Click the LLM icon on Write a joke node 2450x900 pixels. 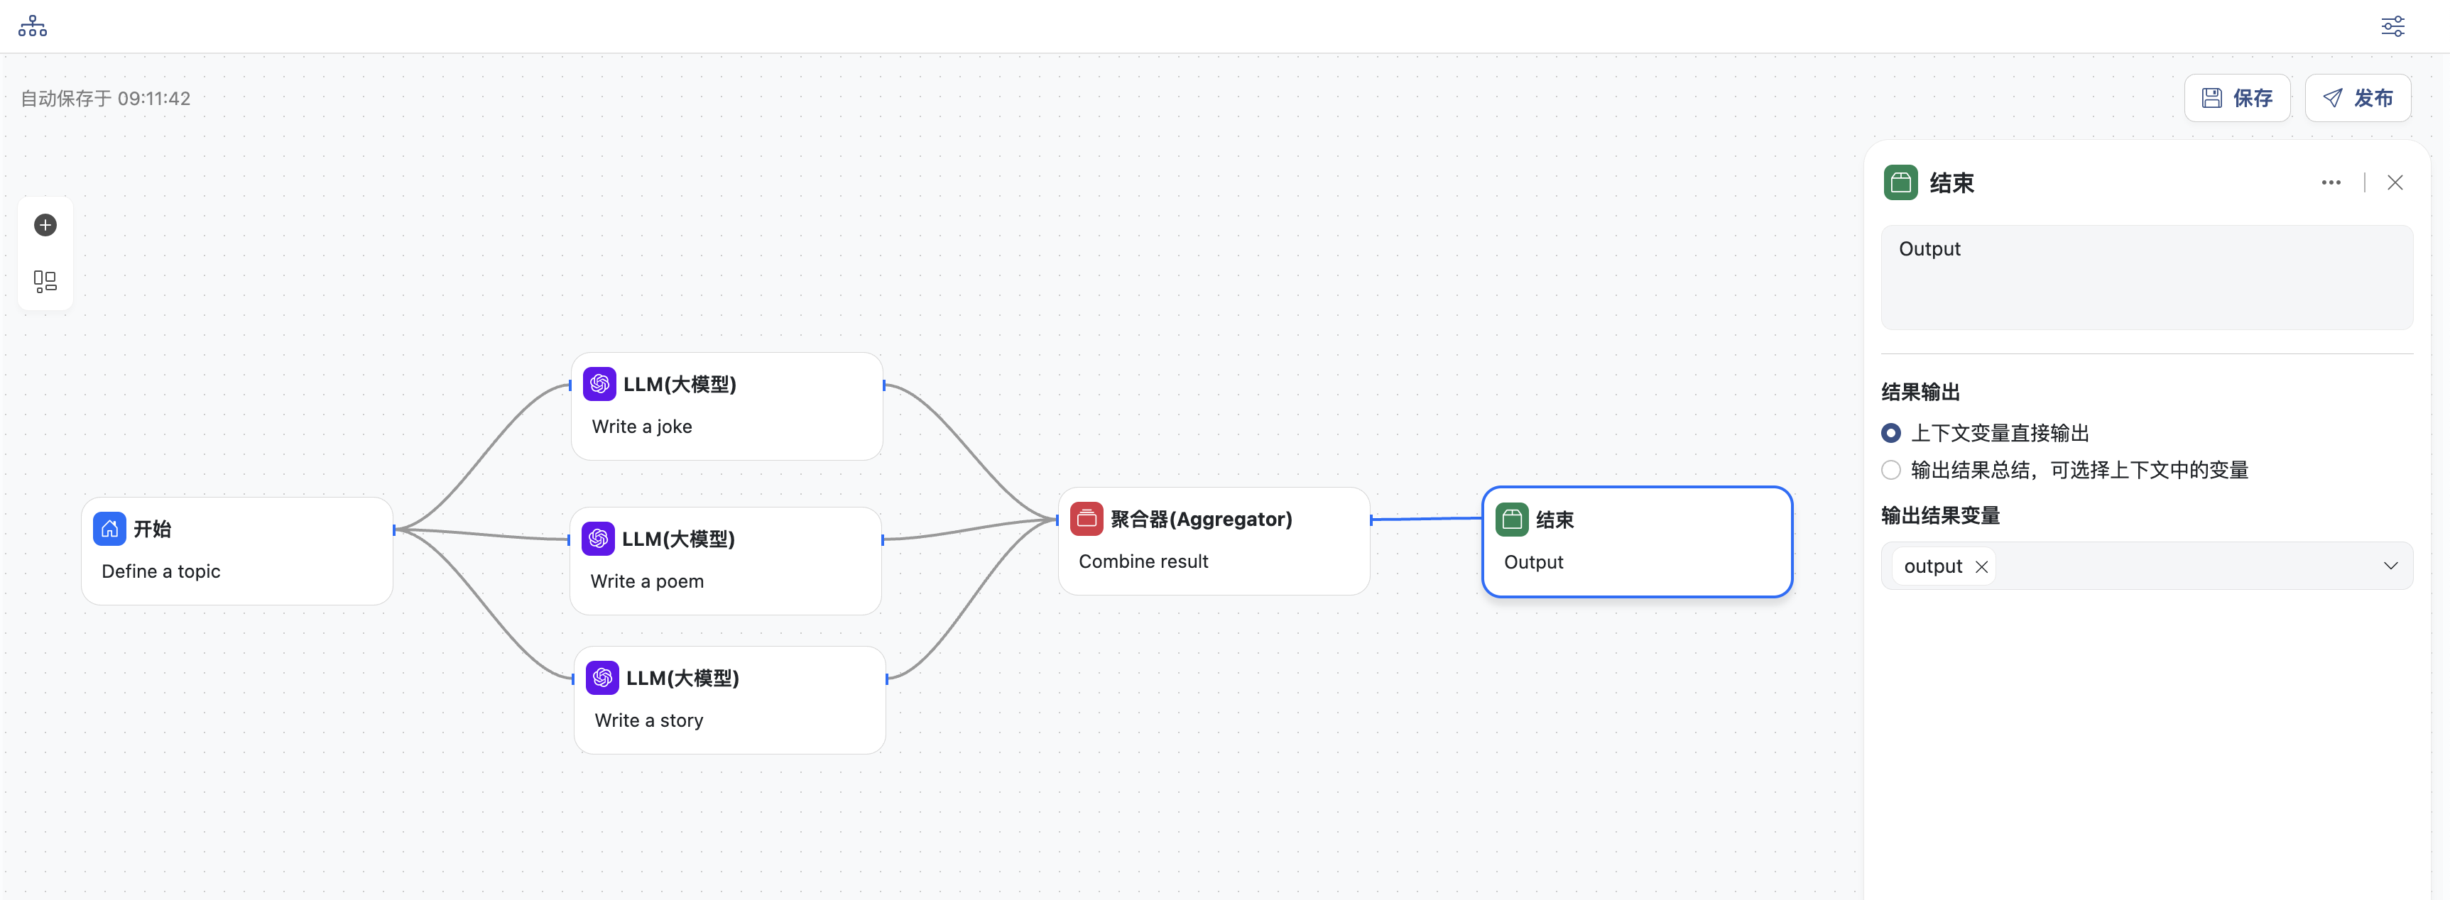pos(599,384)
